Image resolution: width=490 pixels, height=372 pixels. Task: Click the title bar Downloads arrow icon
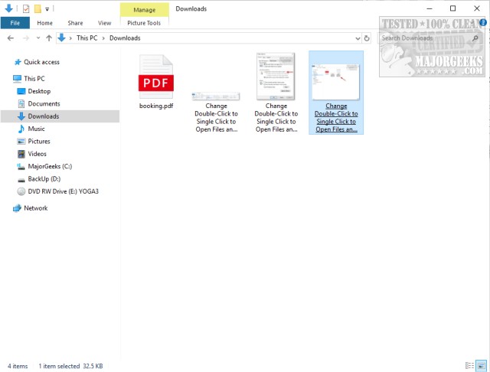click(x=8, y=8)
